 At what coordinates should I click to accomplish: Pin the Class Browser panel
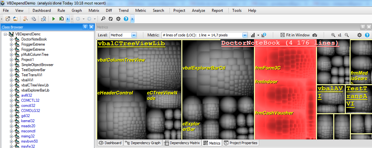click(85, 27)
